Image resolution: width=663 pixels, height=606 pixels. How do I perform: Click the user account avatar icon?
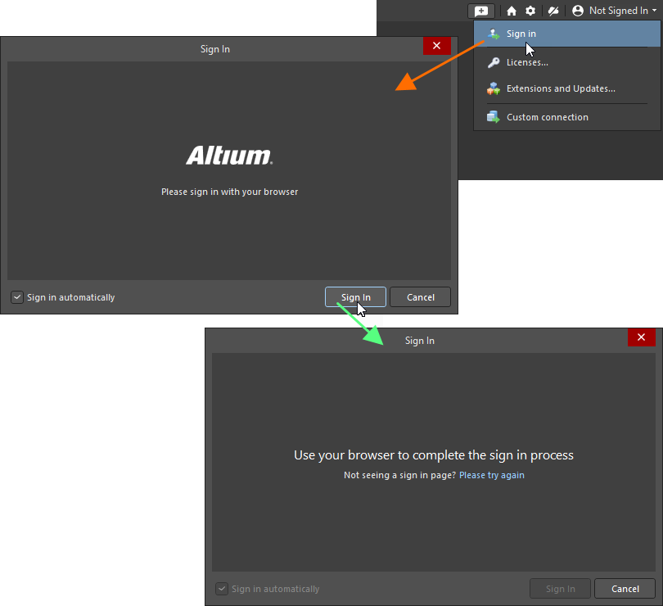578,11
